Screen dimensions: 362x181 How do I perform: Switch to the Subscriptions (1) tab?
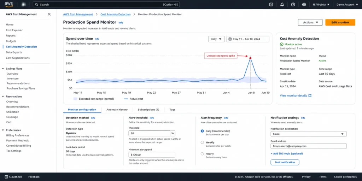[x=148, y=110]
